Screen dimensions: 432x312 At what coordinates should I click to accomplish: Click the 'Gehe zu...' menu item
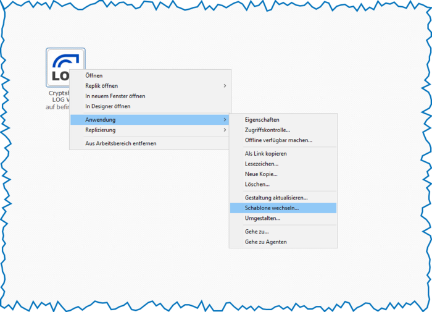[256, 232]
